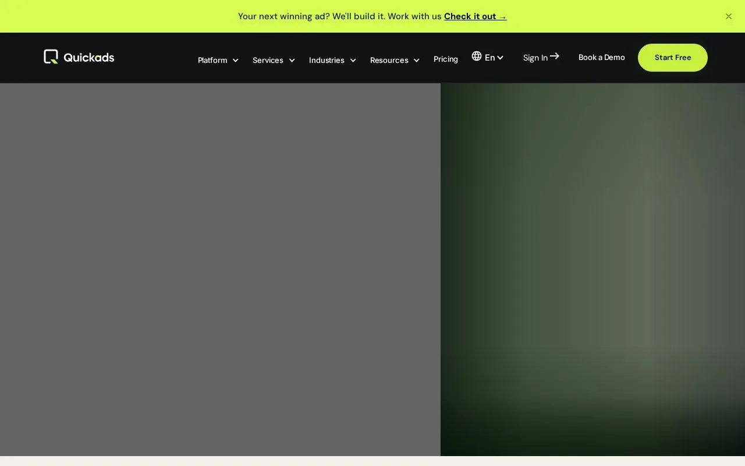The height and width of the screenshot is (466, 745).
Task: Click 'Your next winning ad?' banner text
Action: 284,16
